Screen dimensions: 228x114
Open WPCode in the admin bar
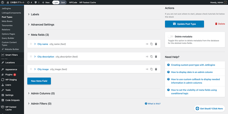(73, 2)
